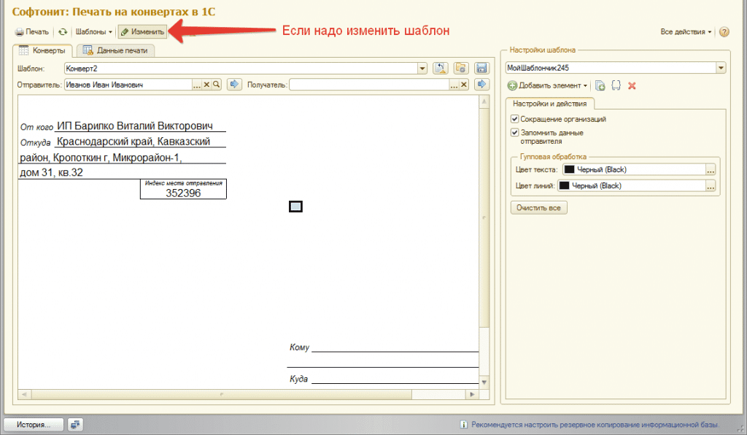The width and height of the screenshot is (747, 435).
Task: Expand the МойШаблончик245 dropdown arrow
Action: point(721,68)
